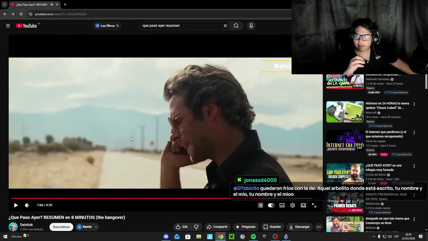428x241 pixels.
Task: Like the video with 336 likes
Action: tap(182, 227)
